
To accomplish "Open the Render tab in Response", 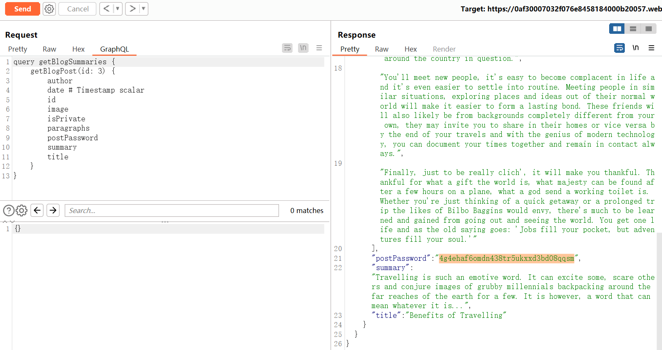I will click(444, 49).
